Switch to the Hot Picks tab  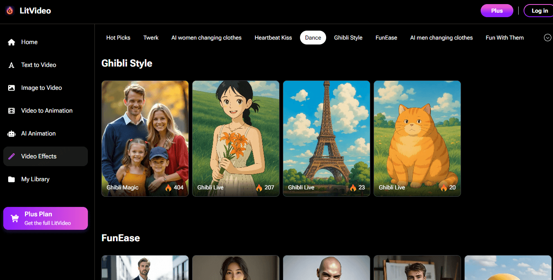point(118,38)
